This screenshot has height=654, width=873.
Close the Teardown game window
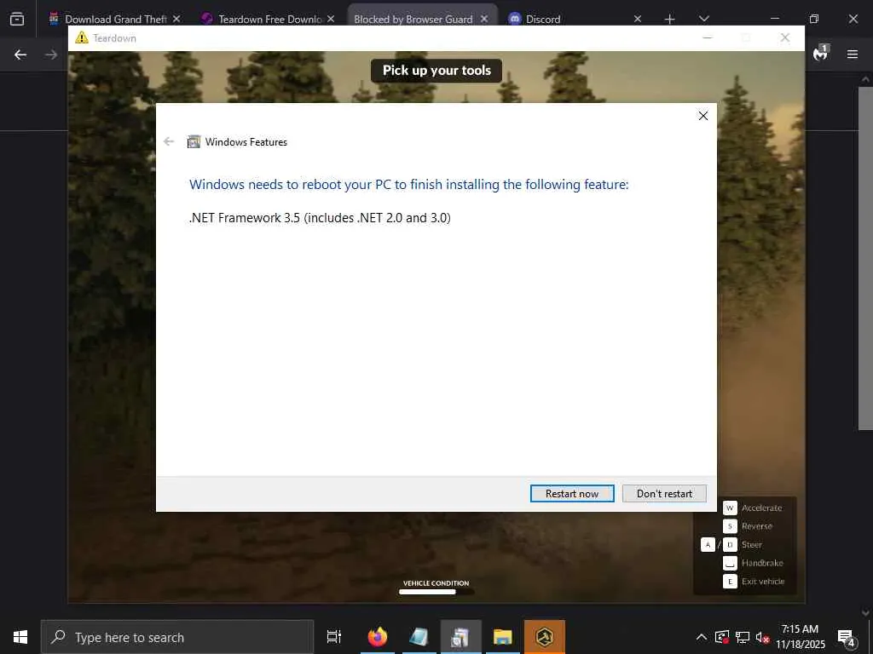(785, 37)
